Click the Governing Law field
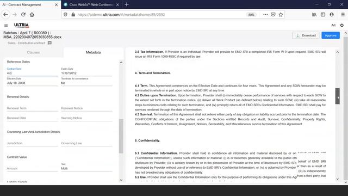This screenshot has width=348, height=196. click(86, 143)
